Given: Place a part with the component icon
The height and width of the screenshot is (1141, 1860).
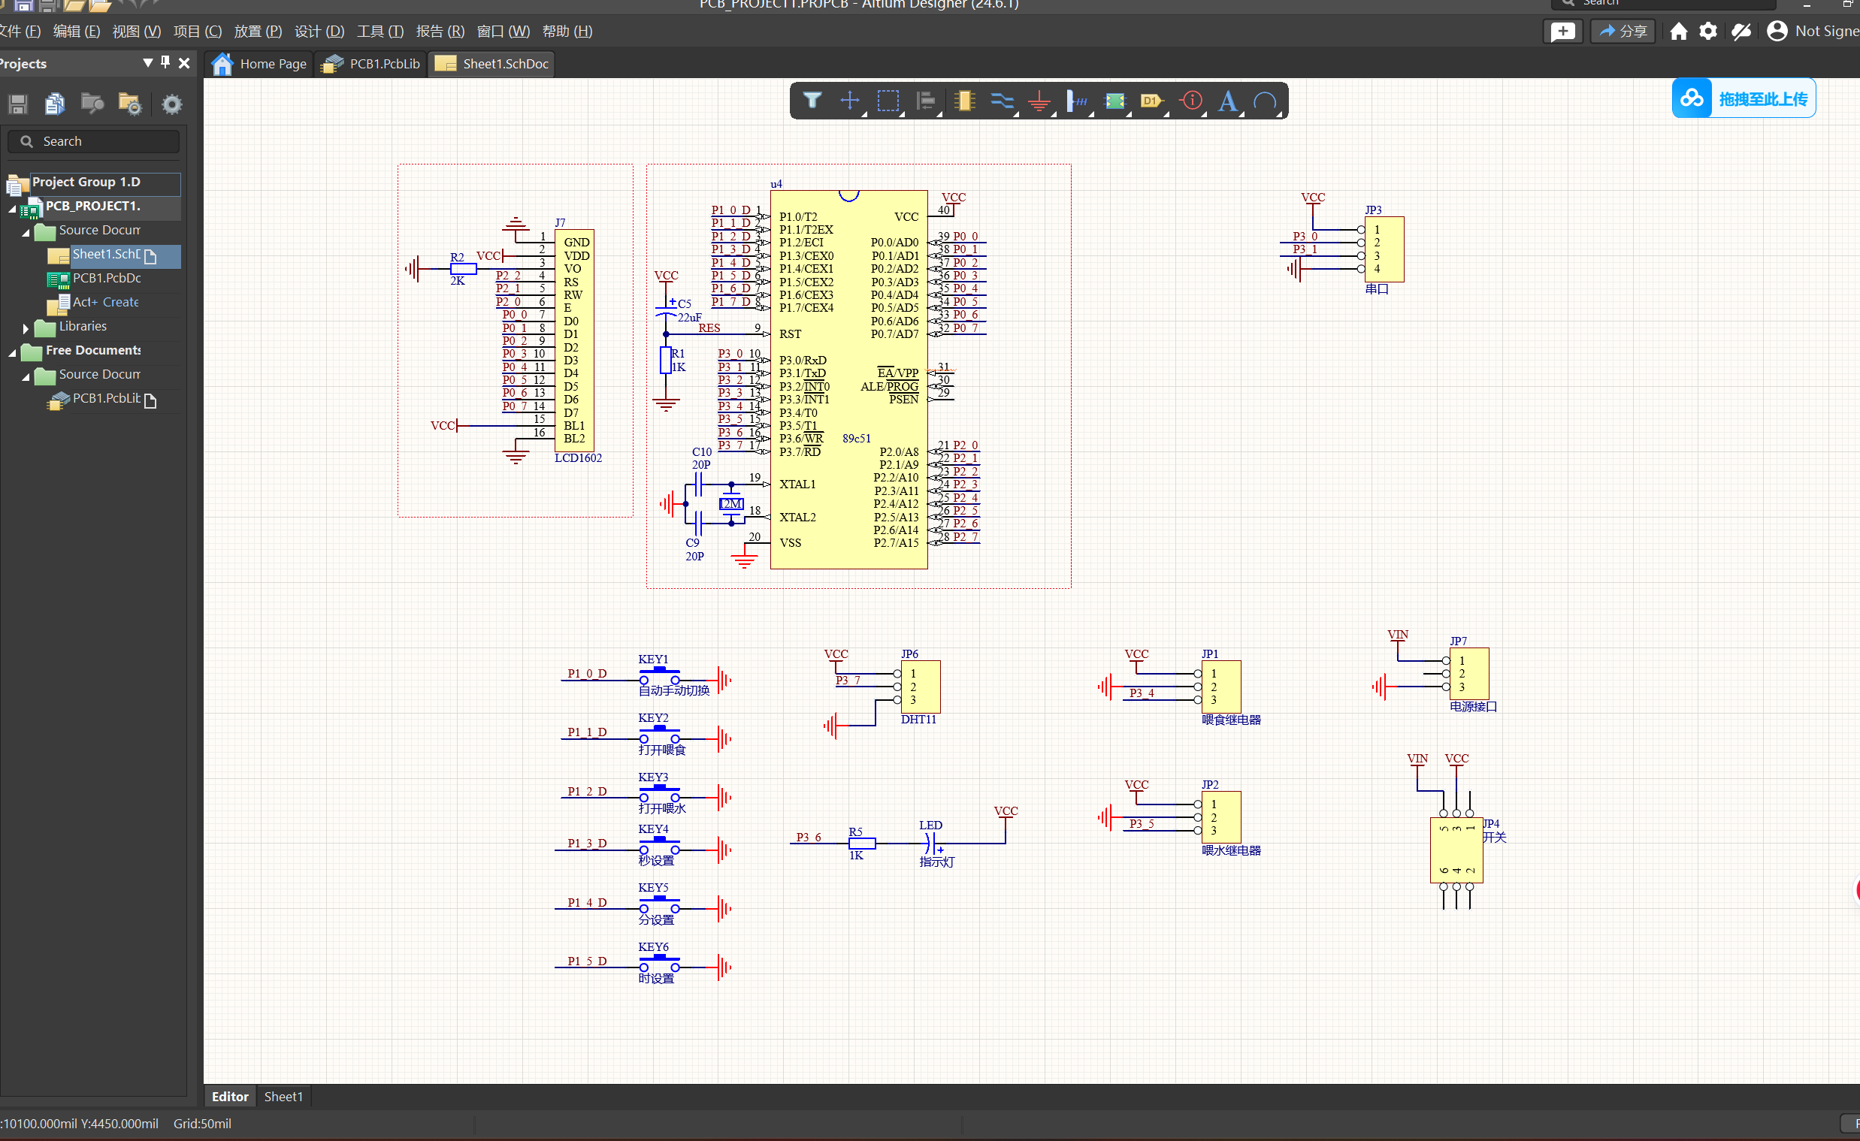Looking at the screenshot, I should [964, 101].
